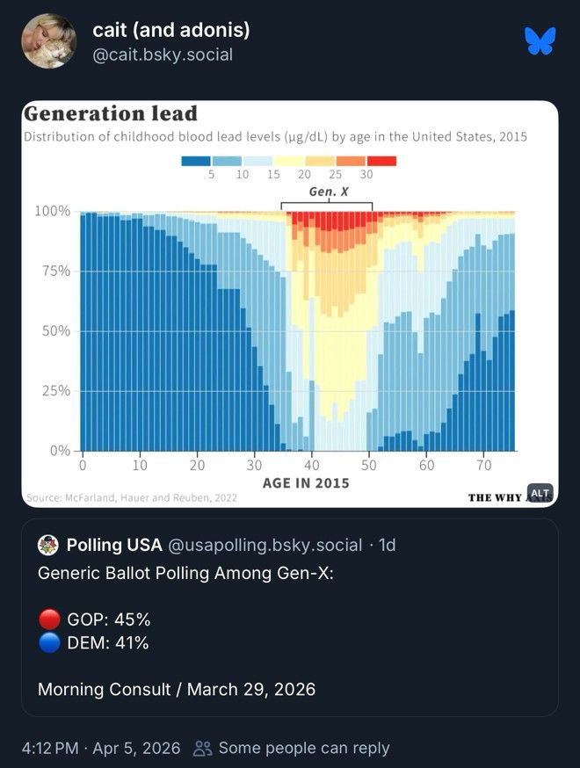
Task: Click the pale yellow legend swatch for 20
Action: click(289, 161)
